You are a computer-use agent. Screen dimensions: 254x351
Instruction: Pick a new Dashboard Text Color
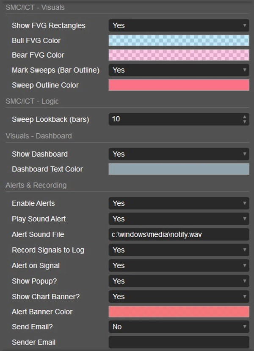[x=178, y=169]
